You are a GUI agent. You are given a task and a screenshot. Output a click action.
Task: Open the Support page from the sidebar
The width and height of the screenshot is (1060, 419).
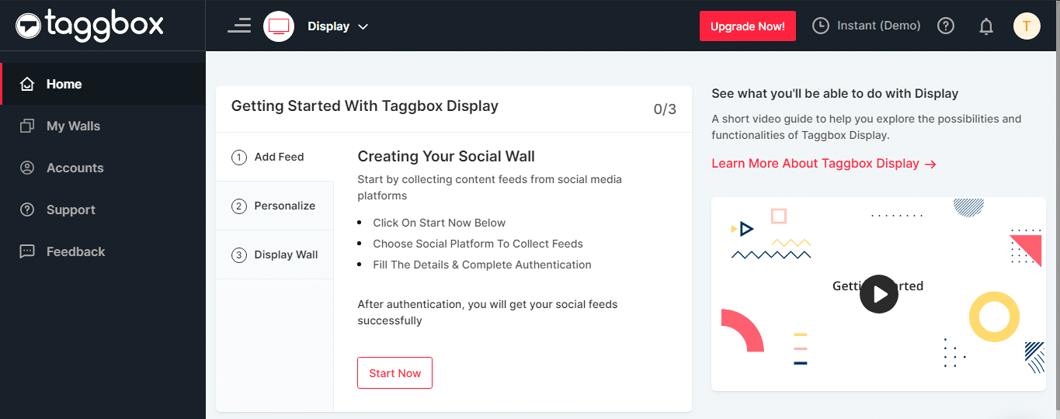(x=71, y=209)
